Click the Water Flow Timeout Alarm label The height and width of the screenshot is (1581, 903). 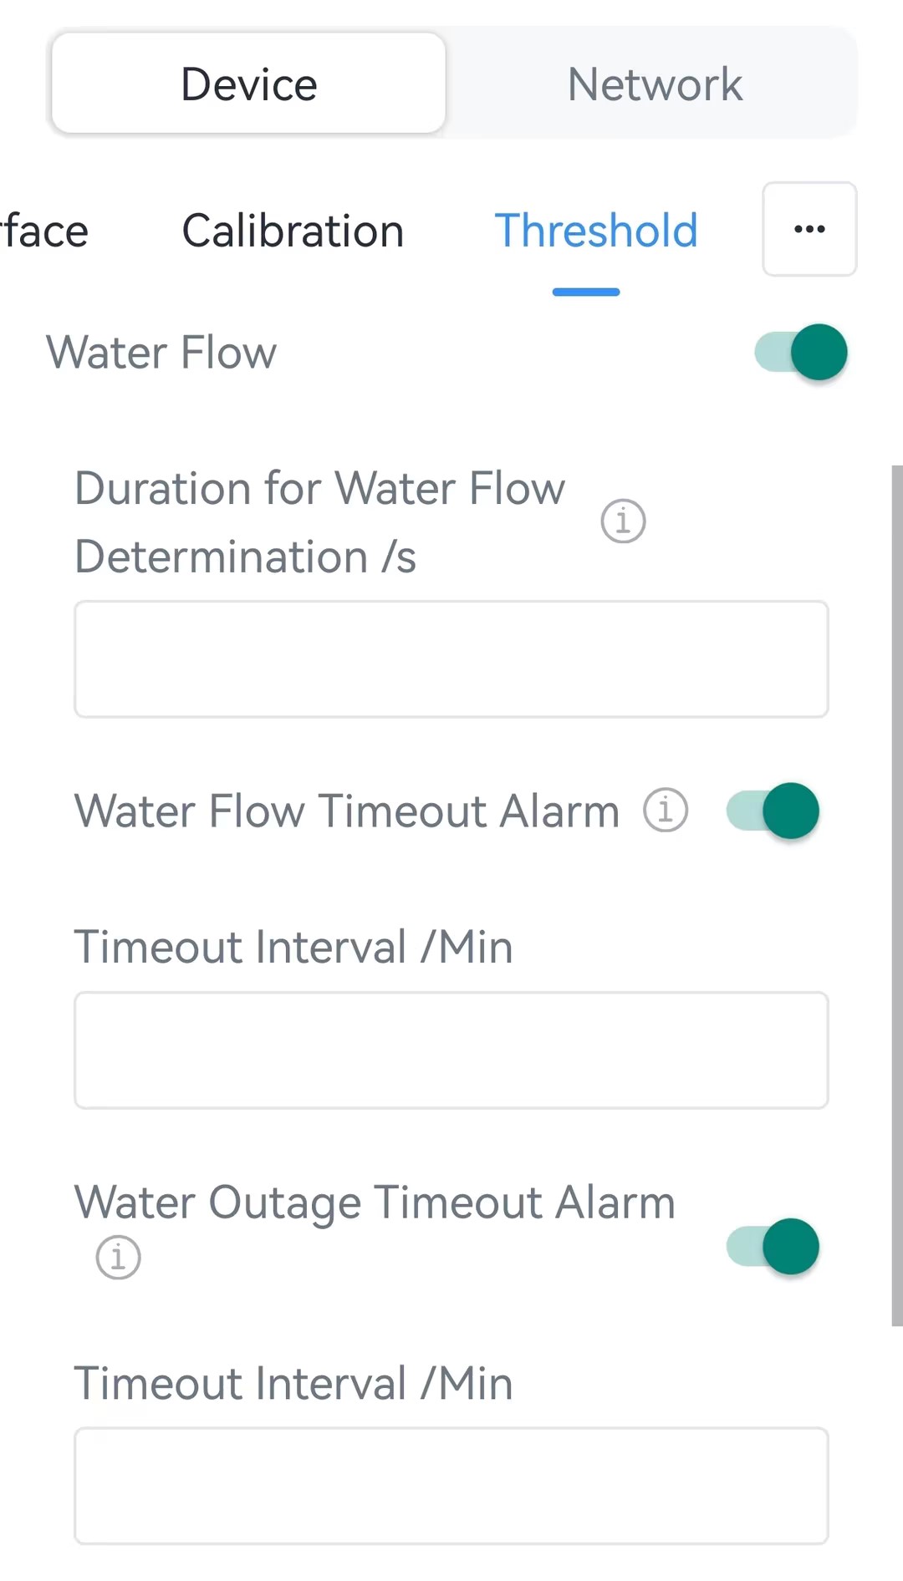pos(346,811)
